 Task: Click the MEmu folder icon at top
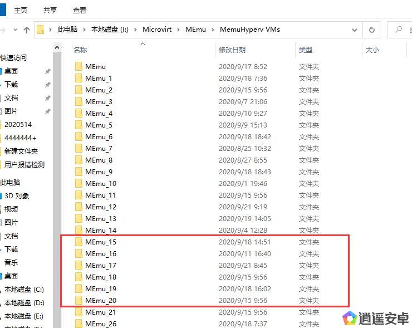pyautogui.click(x=79, y=67)
